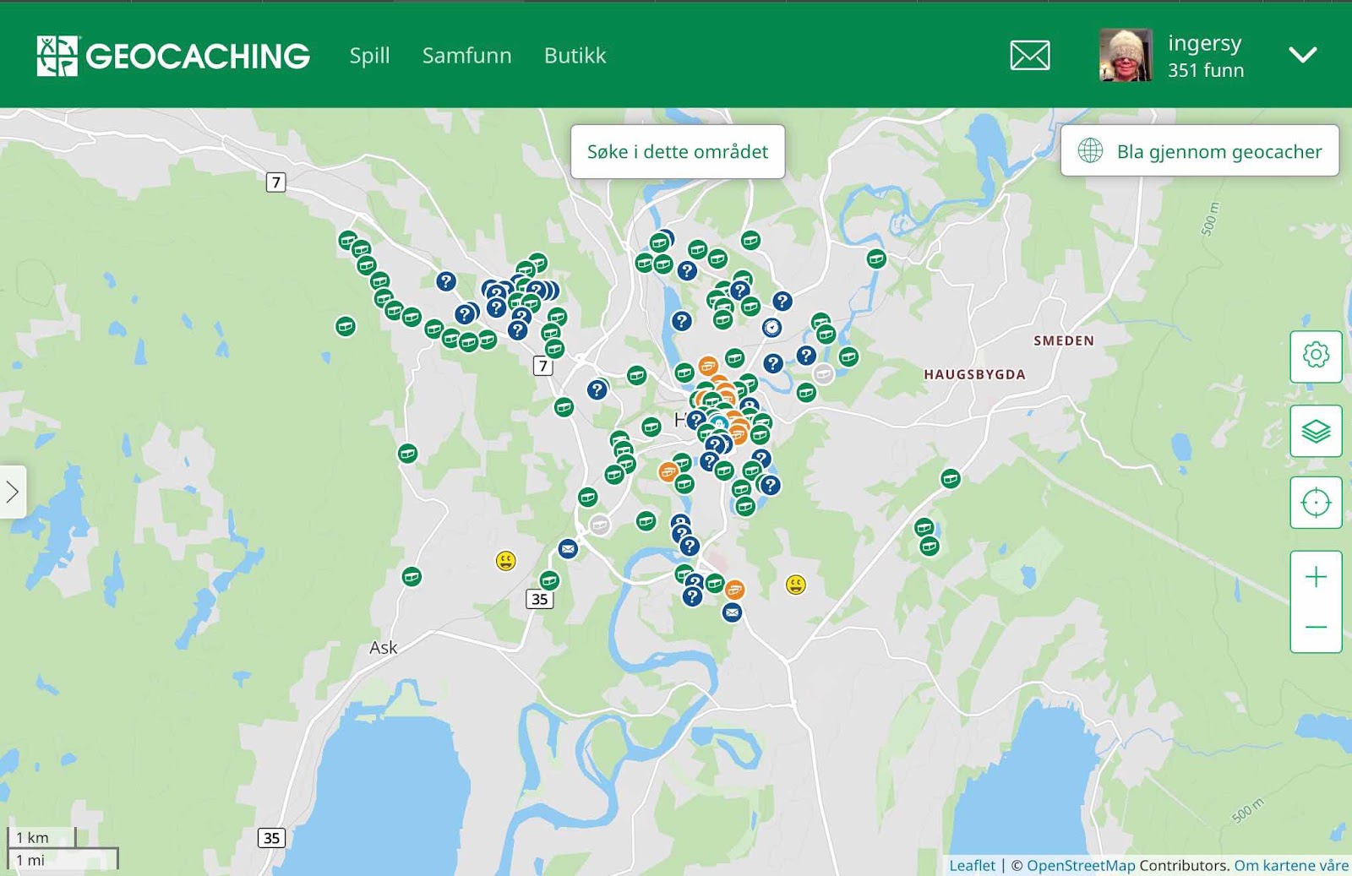Screen dimensions: 1352x876
Task: Open the Geocaching logo home link
Action: pyautogui.click(x=173, y=56)
